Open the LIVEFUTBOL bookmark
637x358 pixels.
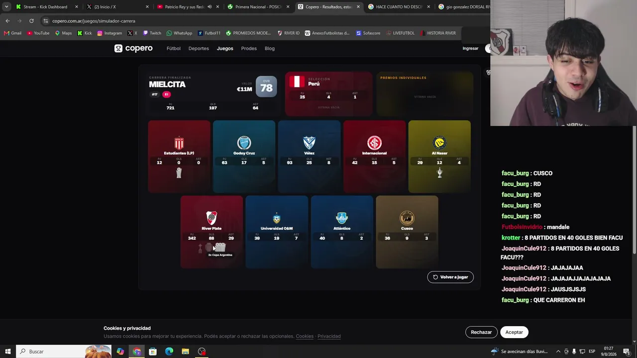tap(400, 33)
